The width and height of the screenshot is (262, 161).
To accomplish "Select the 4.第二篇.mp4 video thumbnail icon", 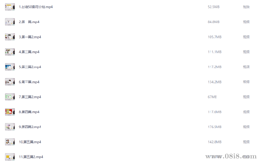I will point(10,52).
